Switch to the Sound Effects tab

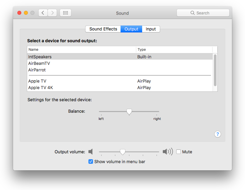click(103, 29)
